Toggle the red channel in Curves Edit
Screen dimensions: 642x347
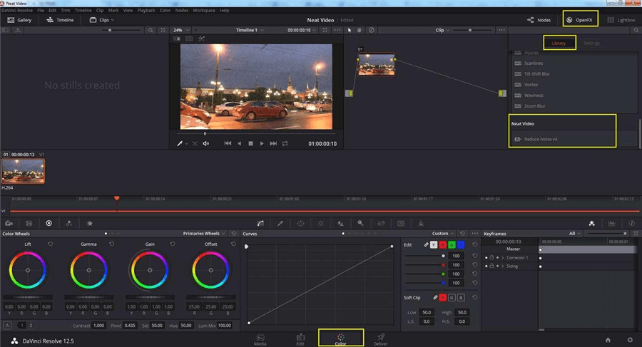tap(442, 244)
